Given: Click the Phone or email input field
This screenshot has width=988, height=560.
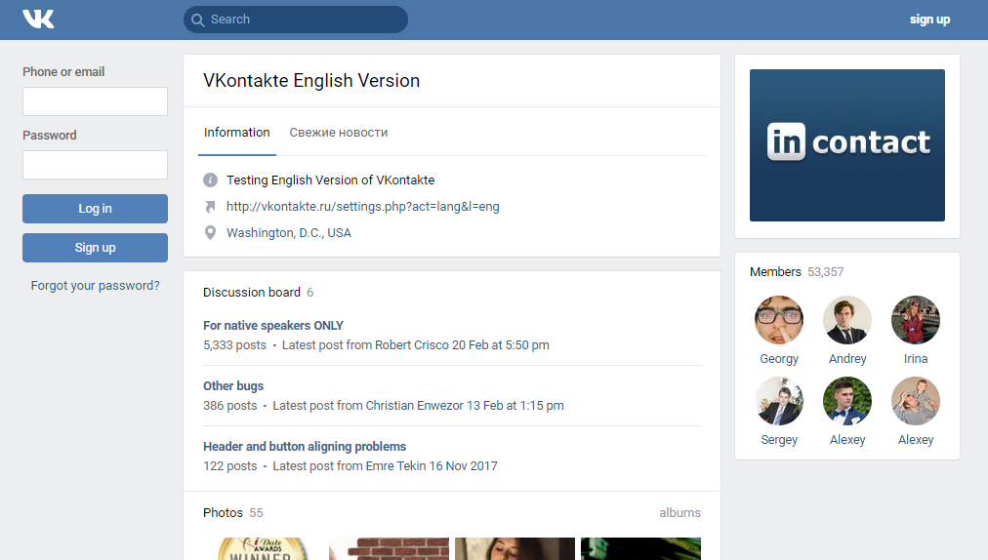Looking at the screenshot, I should click(95, 101).
